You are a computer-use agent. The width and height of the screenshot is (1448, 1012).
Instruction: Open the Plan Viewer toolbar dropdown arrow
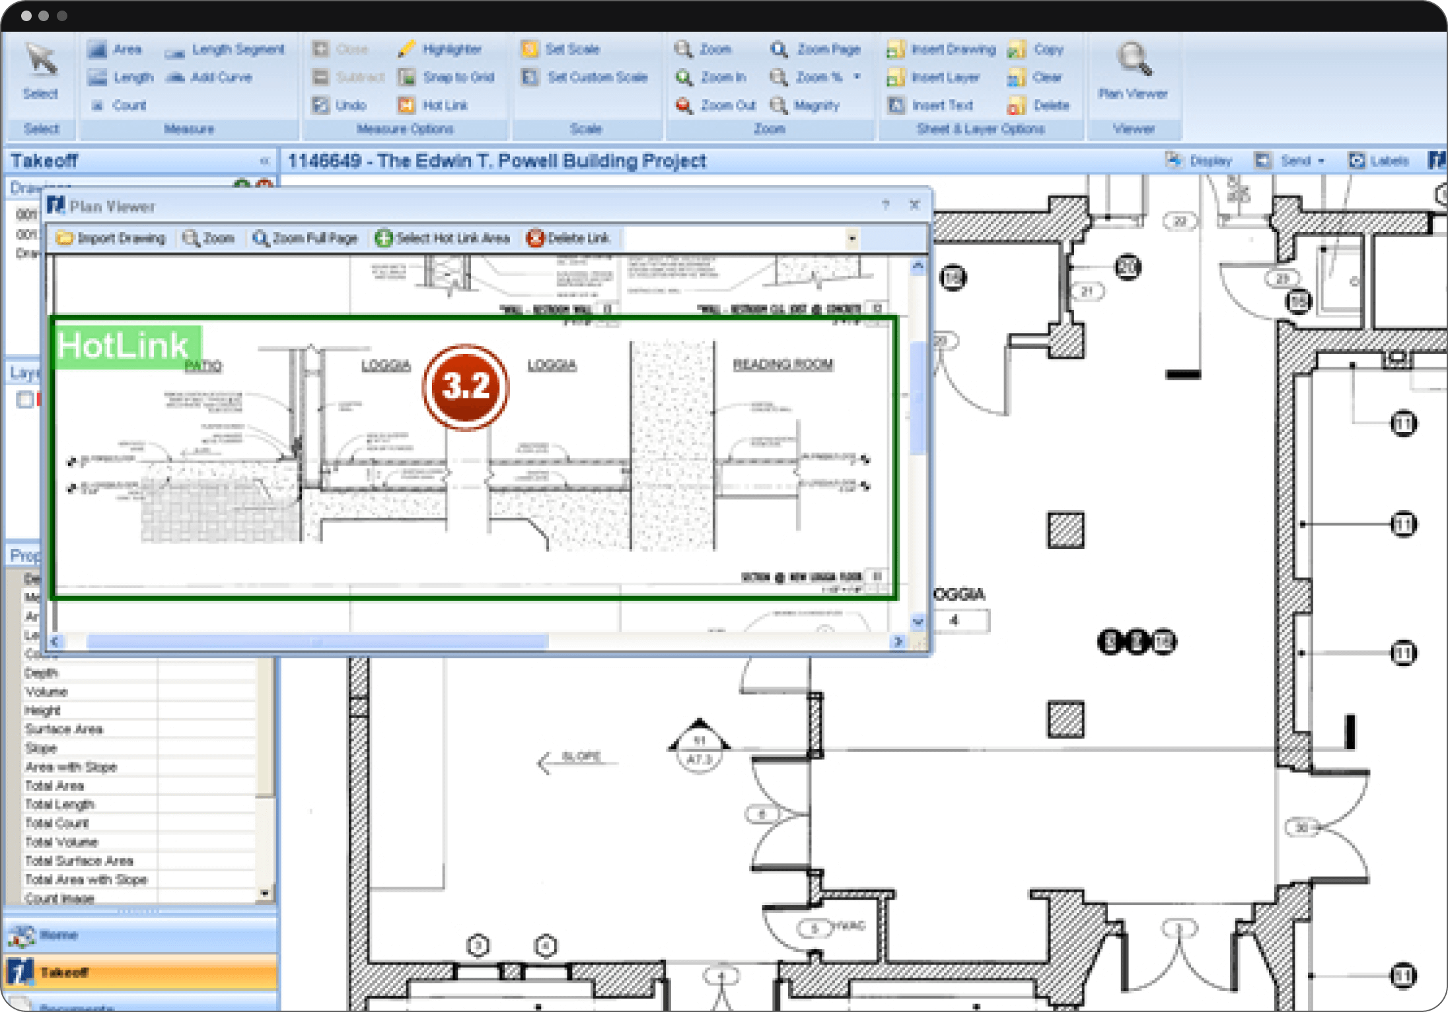coord(851,238)
